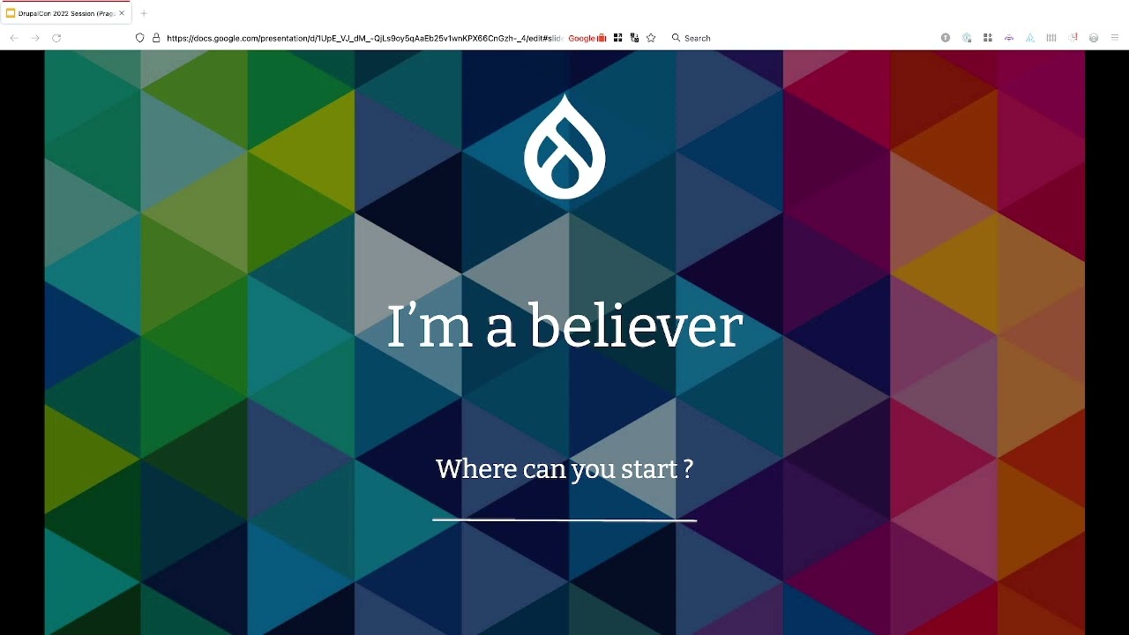Bookmark this page with the star icon
The height and width of the screenshot is (635, 1129).
pos(651,38)
